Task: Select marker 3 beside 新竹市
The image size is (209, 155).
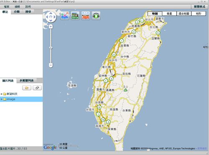Action: point(134,32)
